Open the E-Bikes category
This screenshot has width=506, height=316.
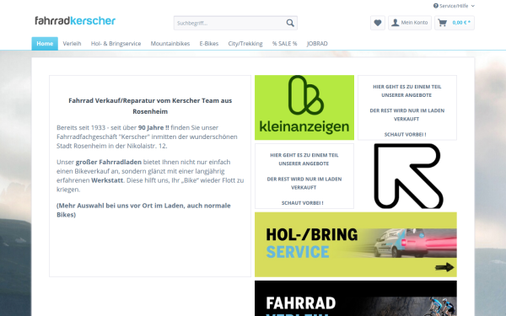point(209,44)
